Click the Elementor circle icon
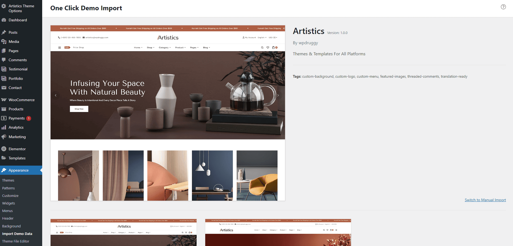 [4, 149]
